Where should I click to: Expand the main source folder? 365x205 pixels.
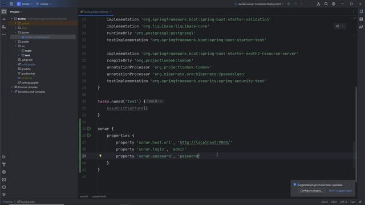pyautogui.click(x=19, y=51)
